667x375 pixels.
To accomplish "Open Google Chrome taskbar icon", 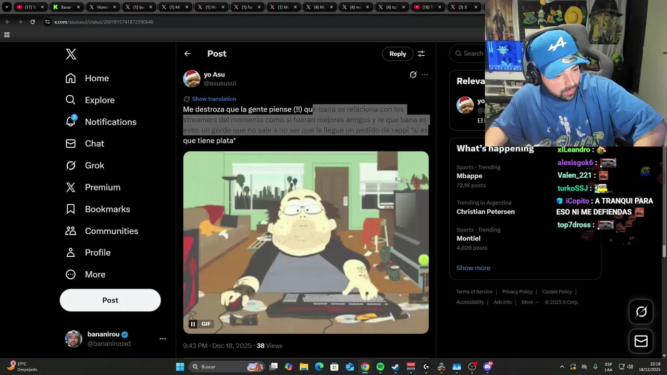I will [x=365, y=367].
